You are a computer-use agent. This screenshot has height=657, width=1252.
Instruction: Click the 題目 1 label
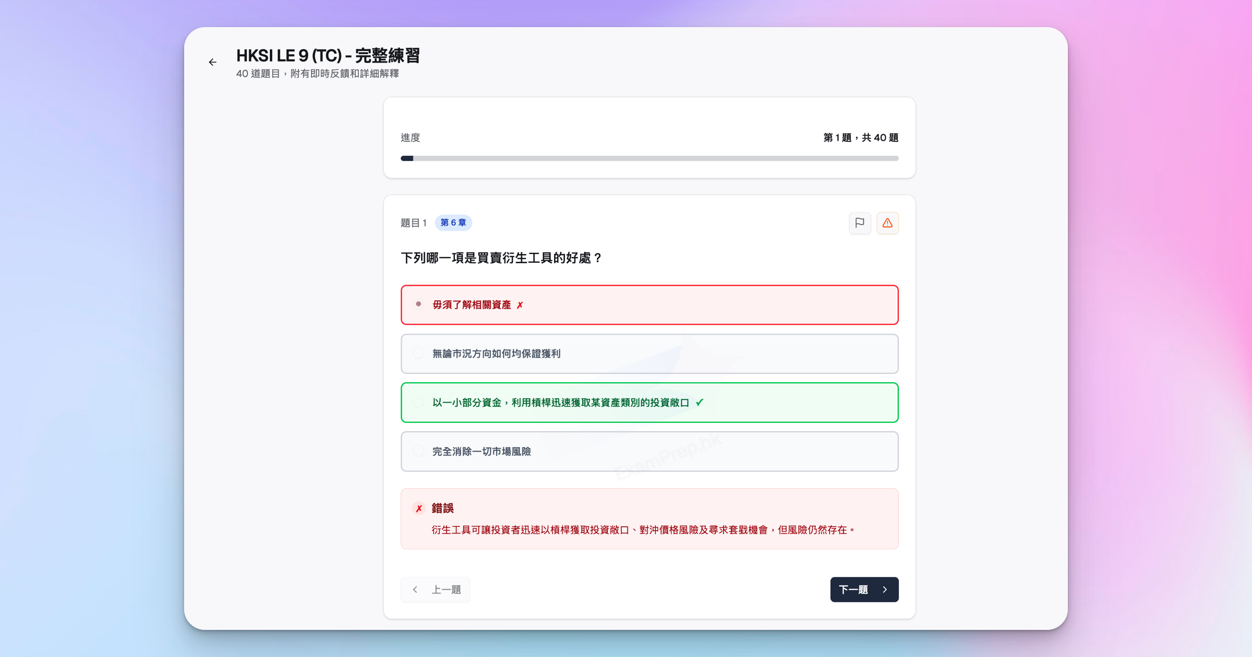[x=414, y=223]
